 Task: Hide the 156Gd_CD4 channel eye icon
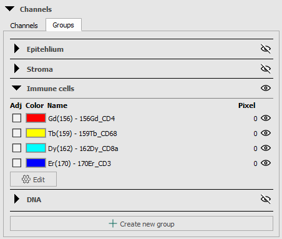[x=266, y=118]
